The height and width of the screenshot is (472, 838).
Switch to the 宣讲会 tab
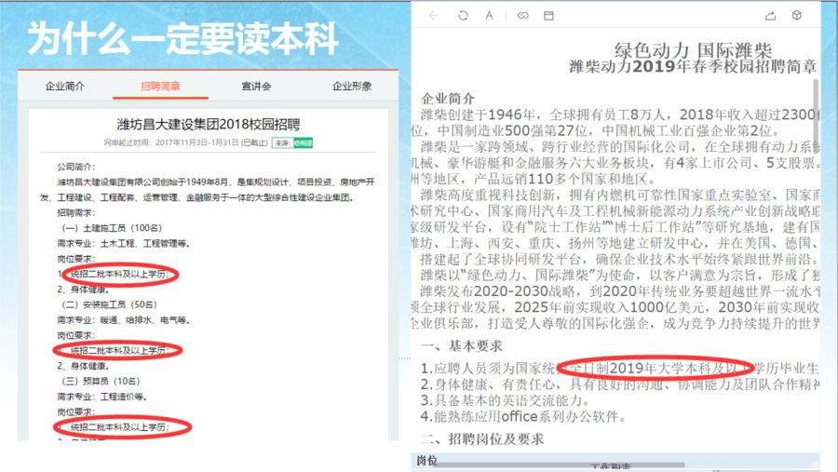coord(256,86)
